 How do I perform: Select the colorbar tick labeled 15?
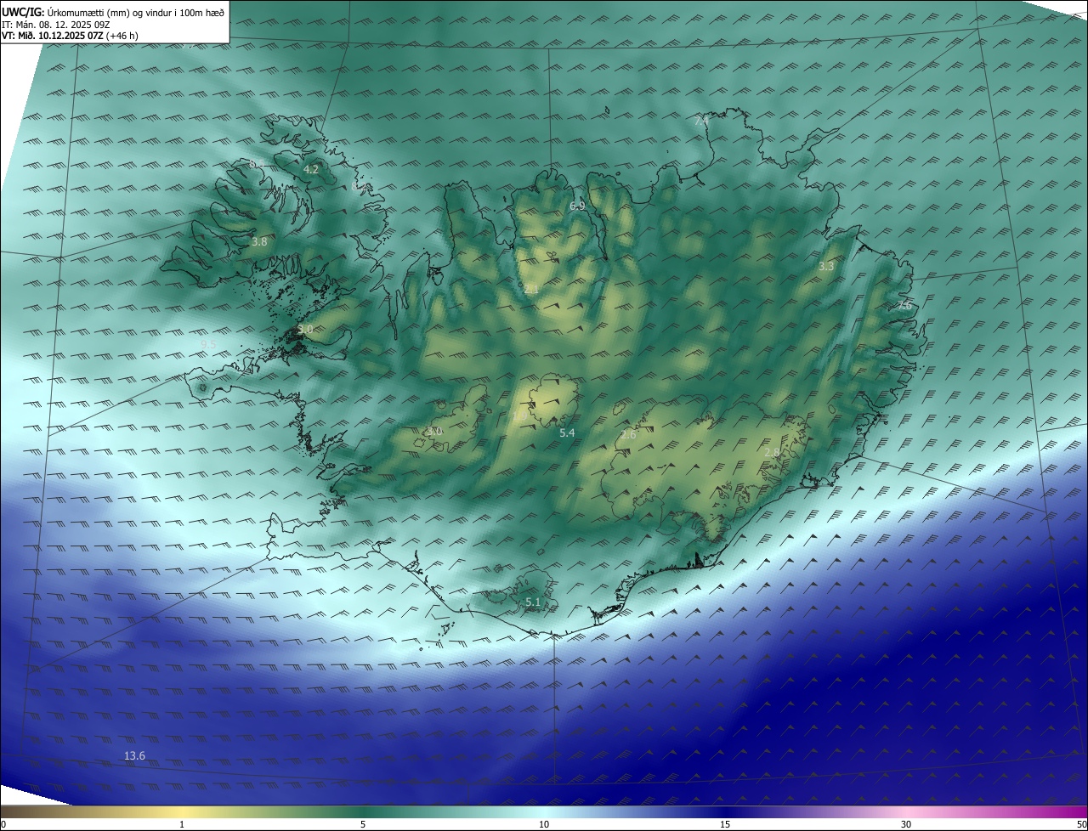[725, 824]
